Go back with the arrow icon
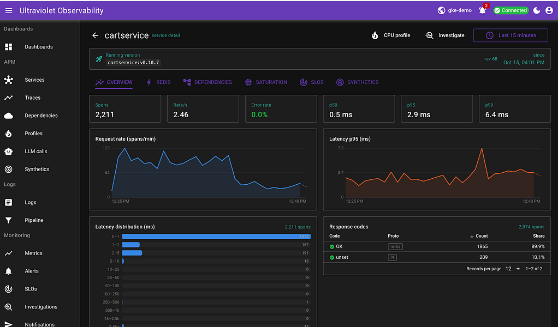 coord(96,35)
